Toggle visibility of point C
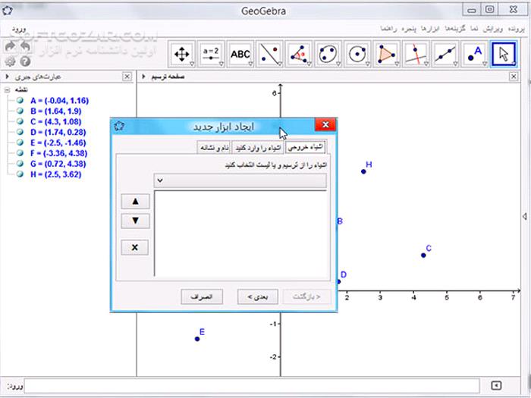531x398 pixels. pyautogui.click(x=20, y=121)
